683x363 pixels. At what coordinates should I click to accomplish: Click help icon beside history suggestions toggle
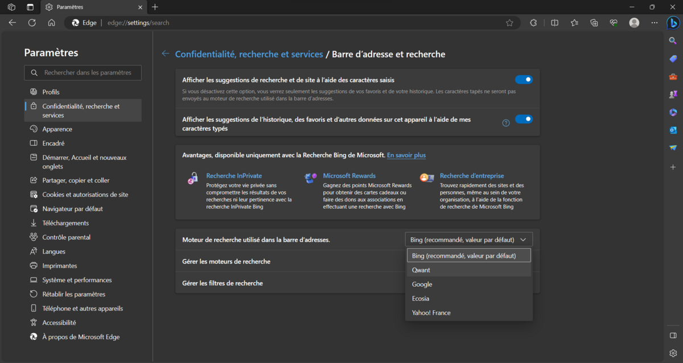(505, 123)
